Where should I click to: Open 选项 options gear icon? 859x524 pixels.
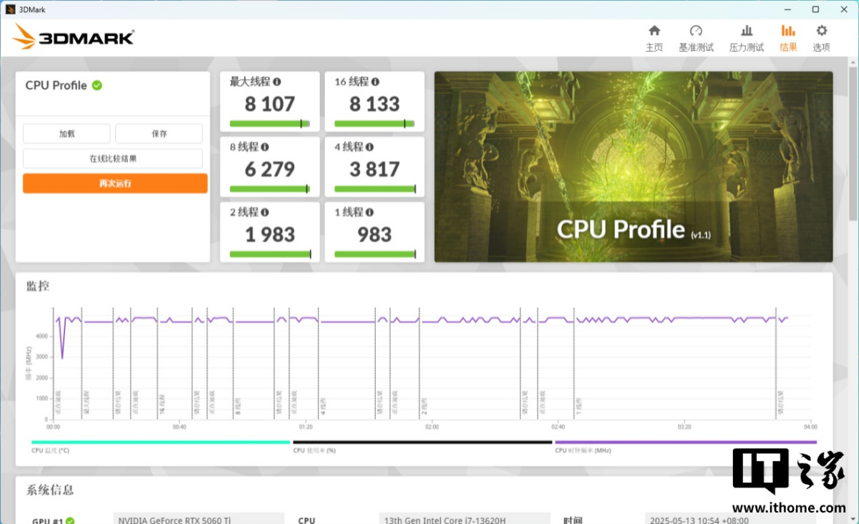(x=821, y=31)
